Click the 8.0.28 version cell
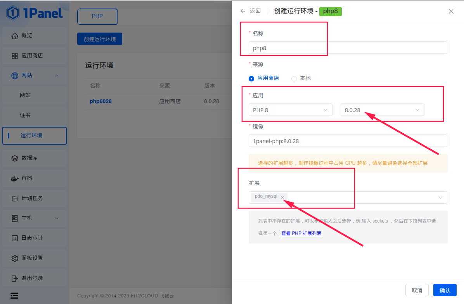Image resolution: width=464 pixels, height=304 pixels. click(x=211, y=102)
